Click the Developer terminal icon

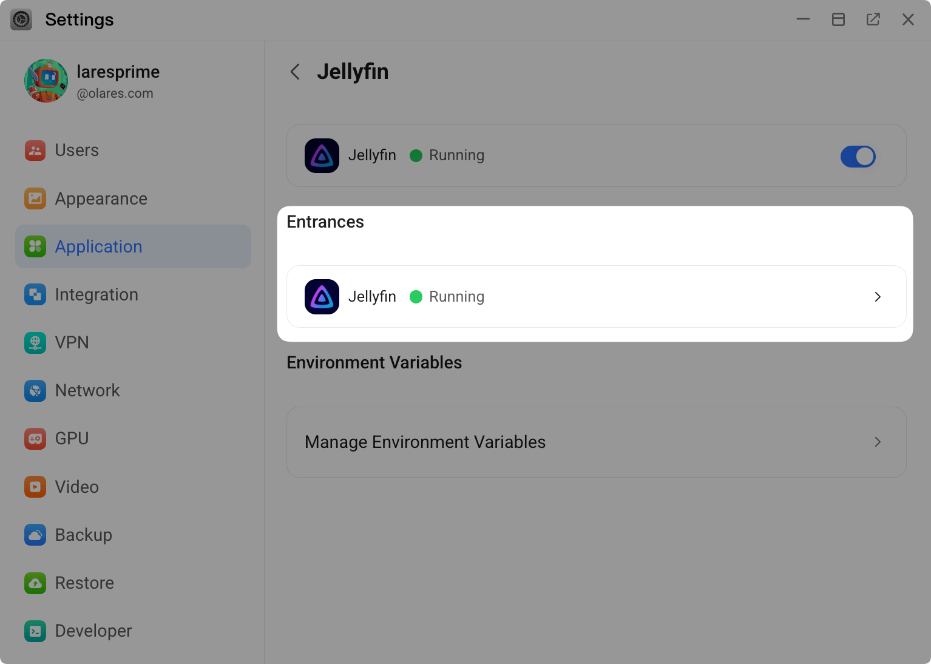pyautogui.click(x=35, y=631)
